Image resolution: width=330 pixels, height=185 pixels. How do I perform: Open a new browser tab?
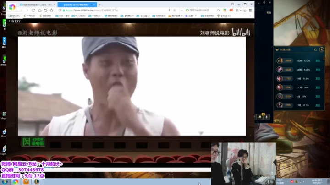100,5
